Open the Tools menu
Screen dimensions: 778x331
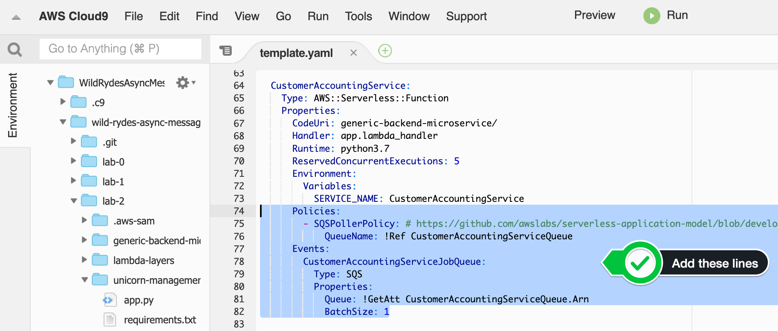(359, 16)
